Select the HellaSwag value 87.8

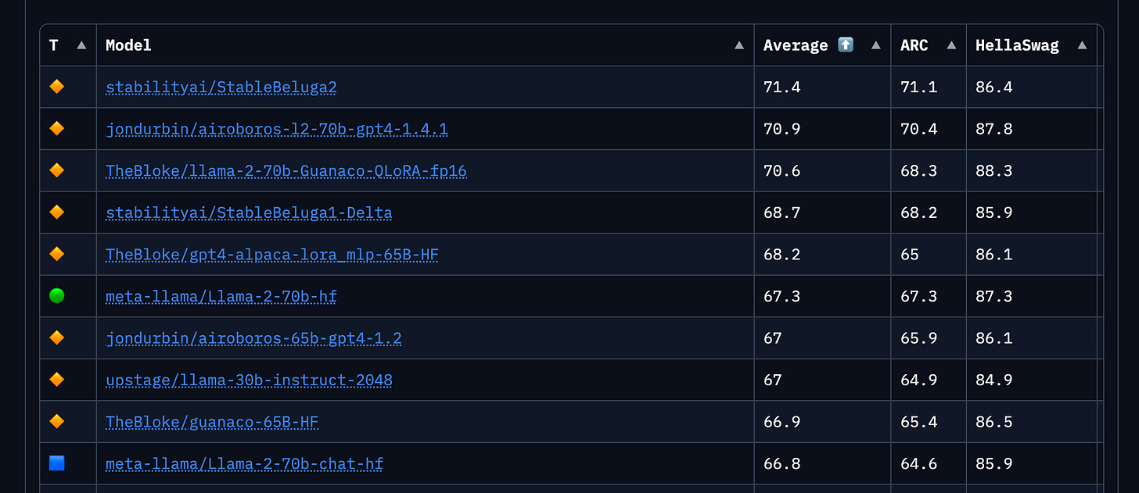(x=994, y=129)
